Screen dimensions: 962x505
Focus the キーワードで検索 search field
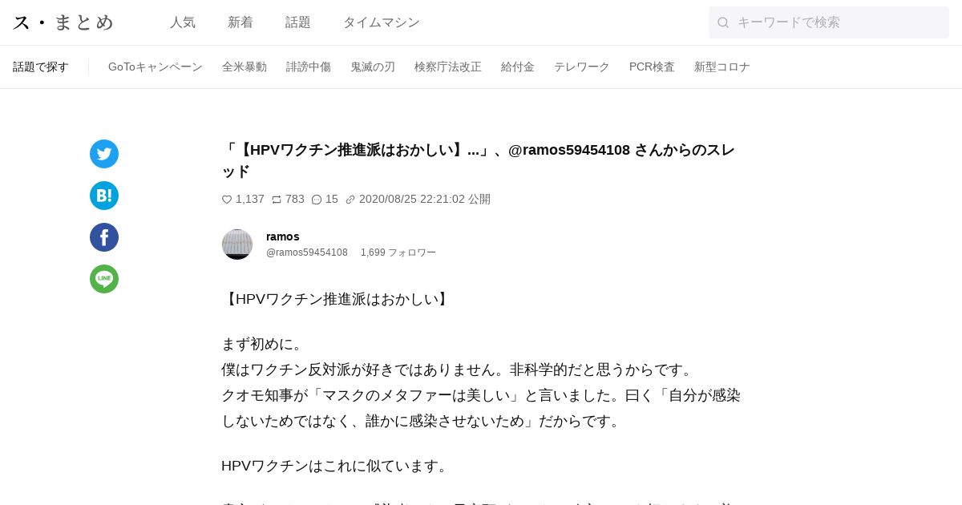click(x=829, y=22)
